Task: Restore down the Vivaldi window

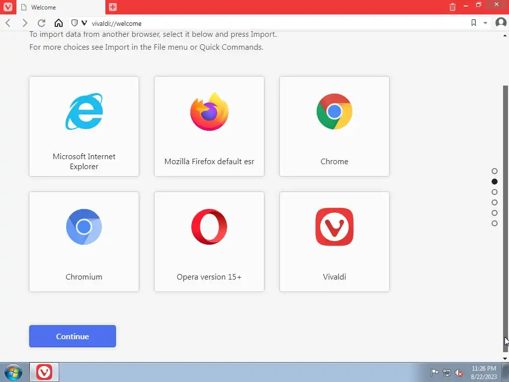Action: 479,5
